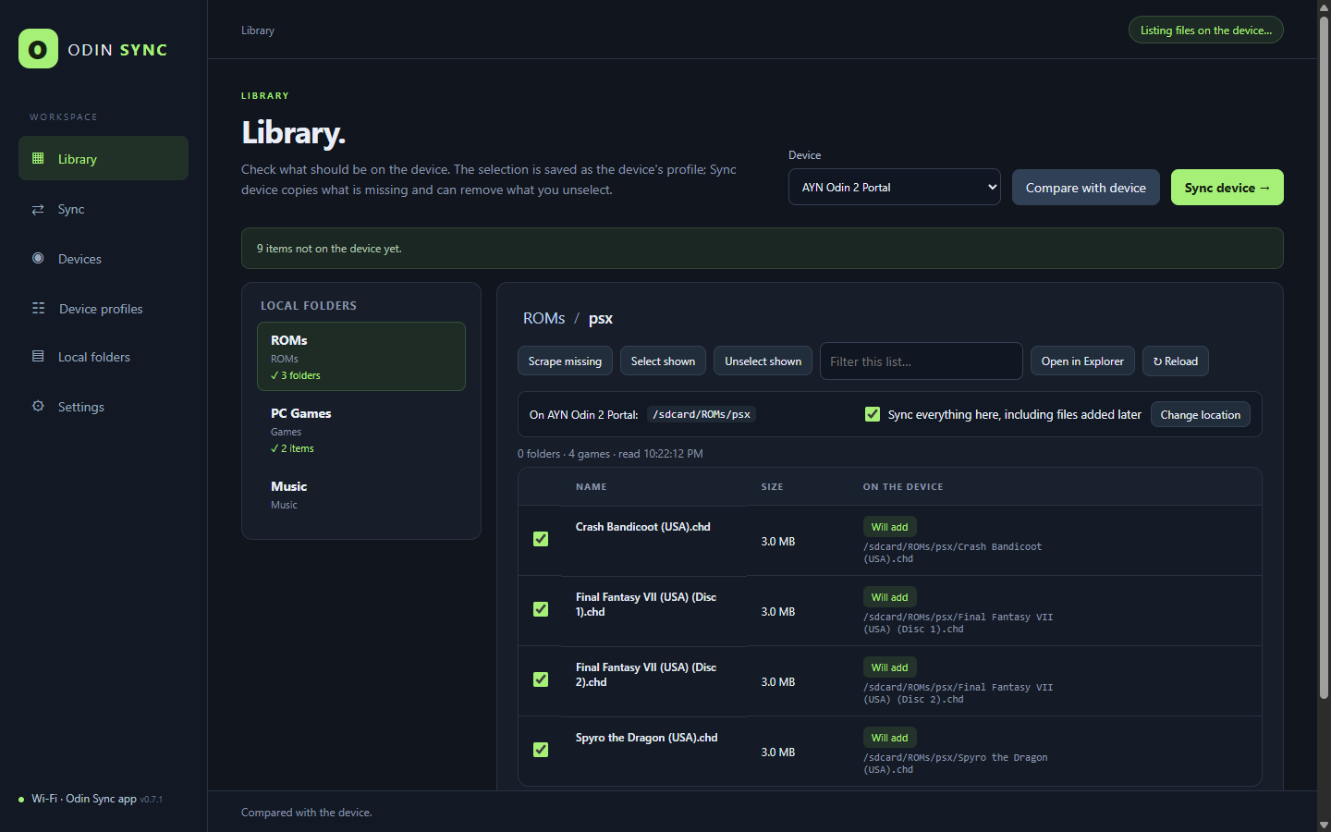Open Settings from the sidebar
Screen dimensions: 1331x832
[104, 407]
